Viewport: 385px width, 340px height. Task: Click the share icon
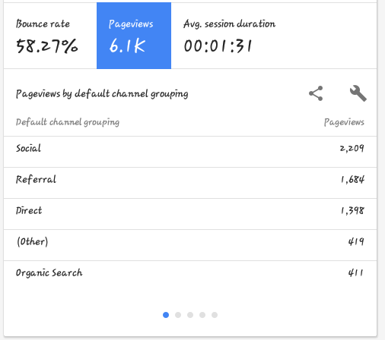pos(316,93)
